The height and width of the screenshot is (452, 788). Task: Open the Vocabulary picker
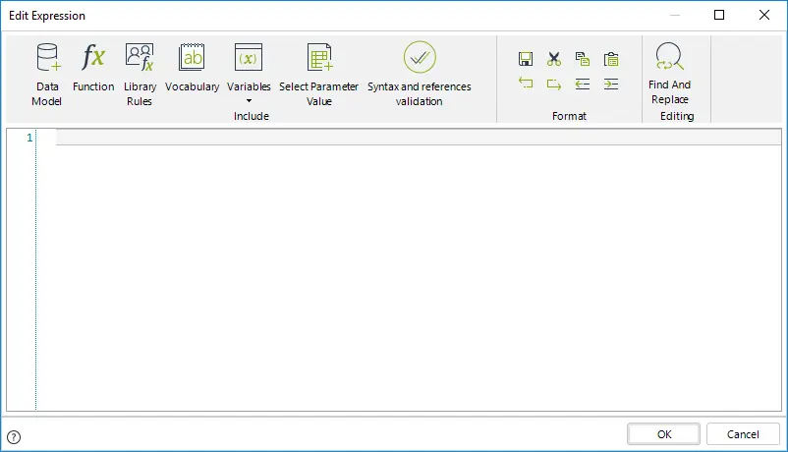click(x=192, y=68)
